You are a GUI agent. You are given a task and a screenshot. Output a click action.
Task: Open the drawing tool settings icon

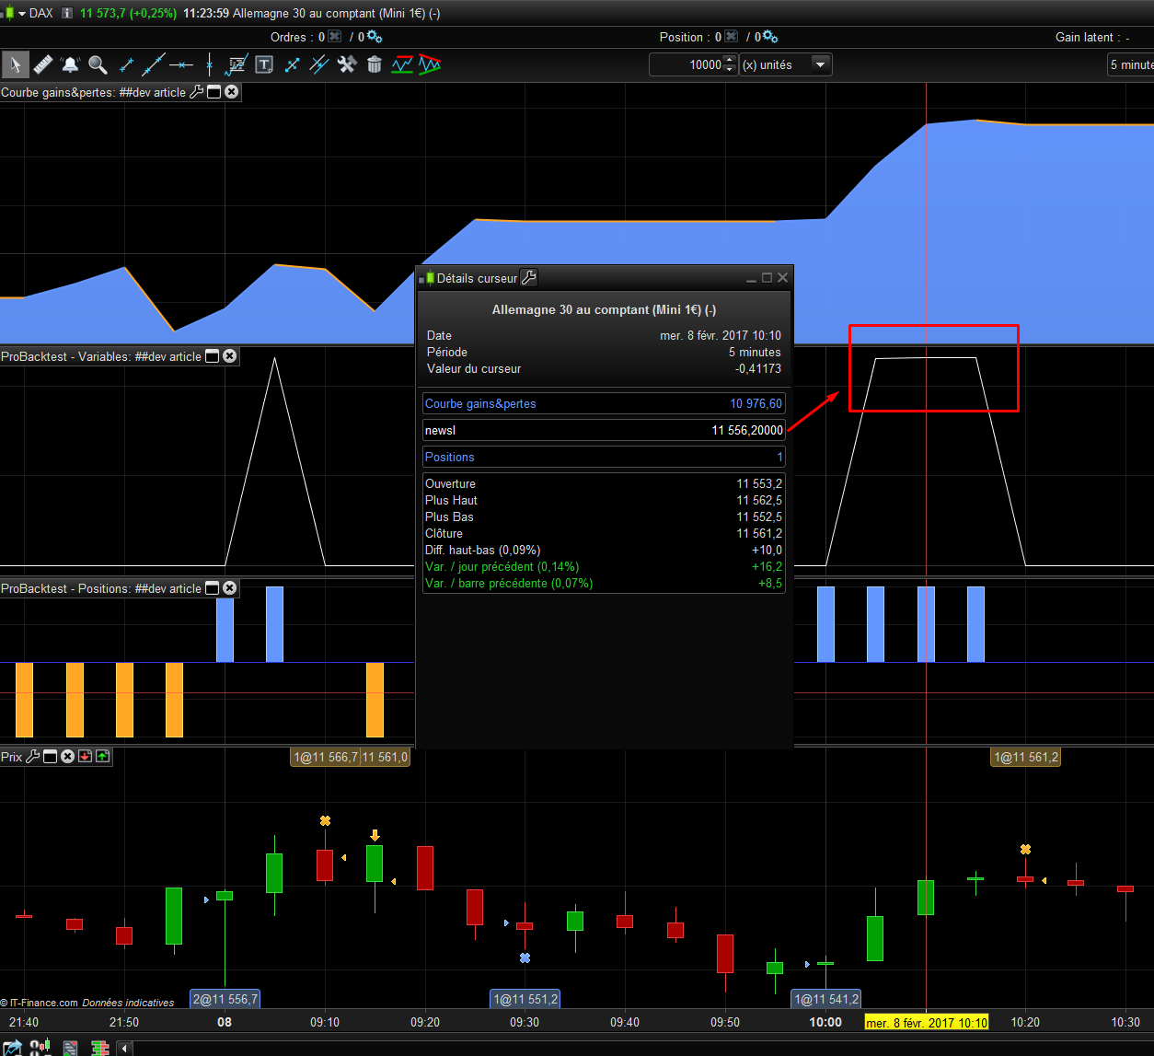(x=347, y=64)
